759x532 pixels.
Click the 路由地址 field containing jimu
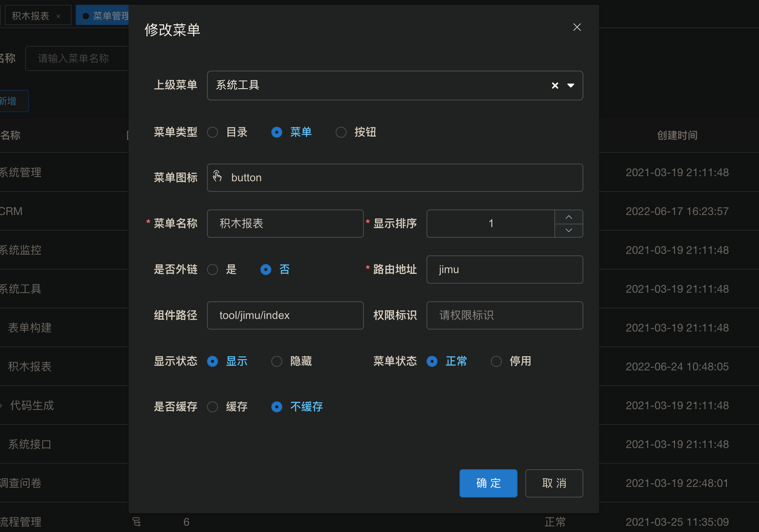(x=505, y=270)
